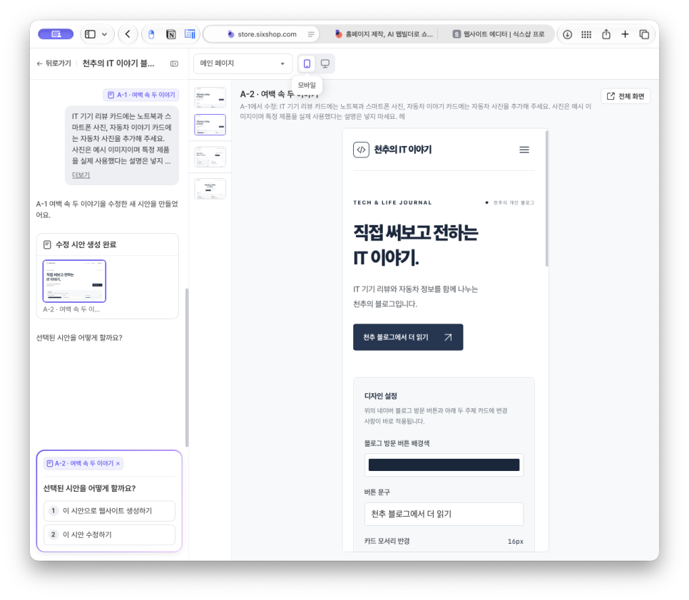Collapse the chat panel icon

175,63
